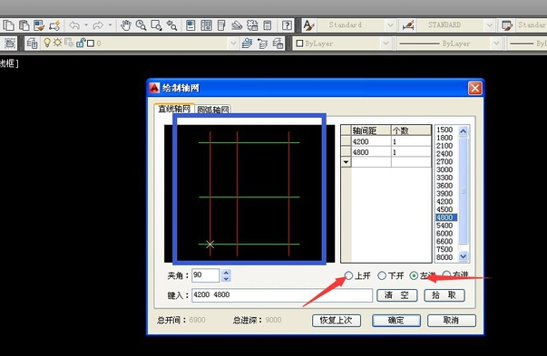Viewport: 547px width, 356px height.
Task: Switch to the 圆弧轴网 tab
Action: 213,110
